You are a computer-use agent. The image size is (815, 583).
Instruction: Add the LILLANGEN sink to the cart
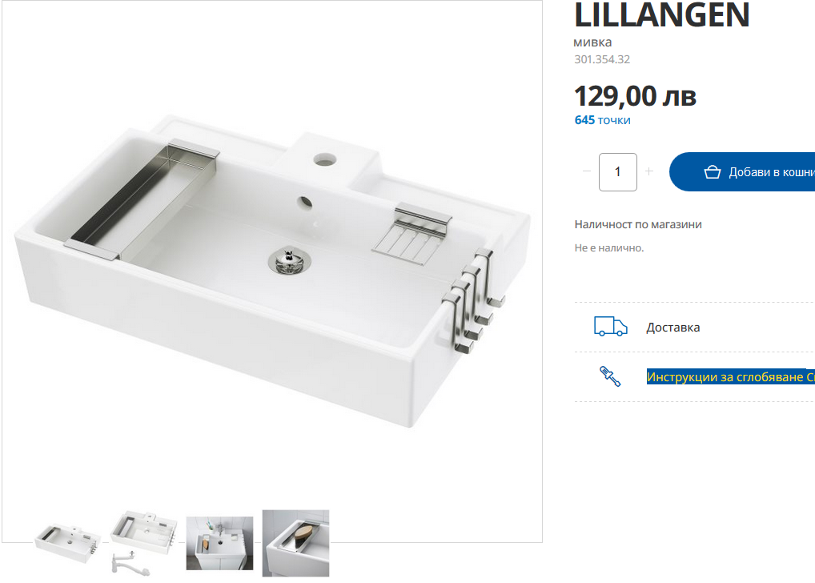pyautogui.click(x=742, y=171)
